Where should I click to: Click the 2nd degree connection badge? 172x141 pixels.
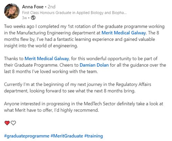[x=52, y=7]
